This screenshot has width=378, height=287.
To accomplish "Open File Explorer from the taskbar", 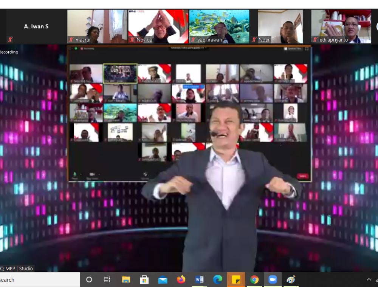I will coord(126,280).
